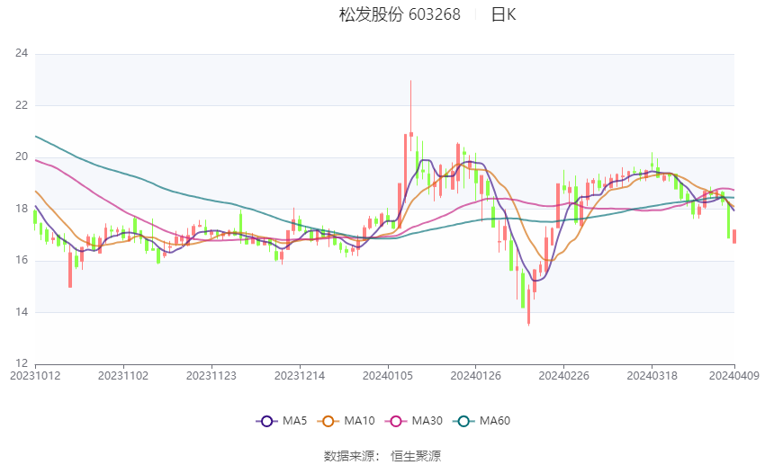Screen dimensions: 765x465
Task: Click the 20240226 x-axis date label
Action: click(564, 376)
